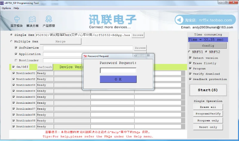The height and width of the screenshot is (141, 239).
Task: Enable the Bootloader checkbox
Action: (16, 60)
